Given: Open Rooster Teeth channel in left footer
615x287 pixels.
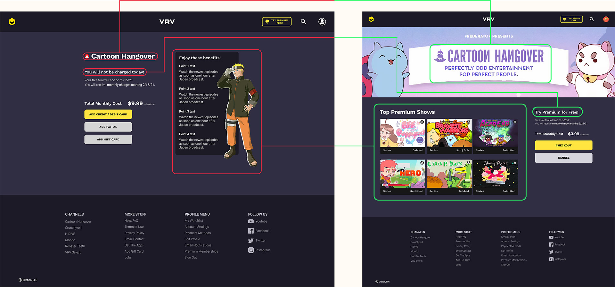Looking at the screenshot, I should [x=75, y=246].
